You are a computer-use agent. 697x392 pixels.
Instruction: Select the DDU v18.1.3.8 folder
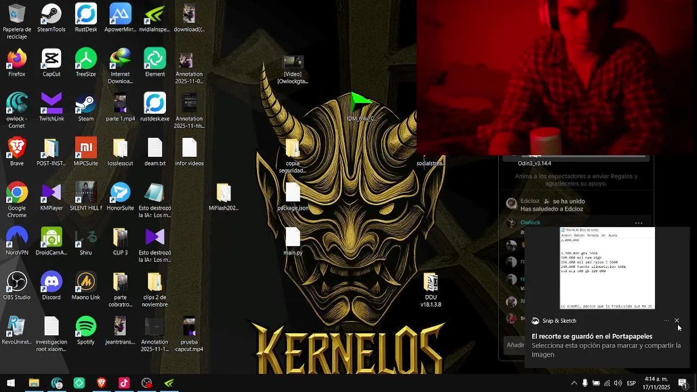point(431,290)
